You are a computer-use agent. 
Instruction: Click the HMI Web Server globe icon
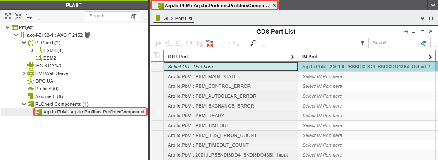31,73
